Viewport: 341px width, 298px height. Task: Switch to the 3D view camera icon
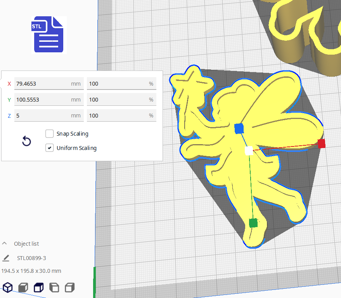click(x=7, y=287)
